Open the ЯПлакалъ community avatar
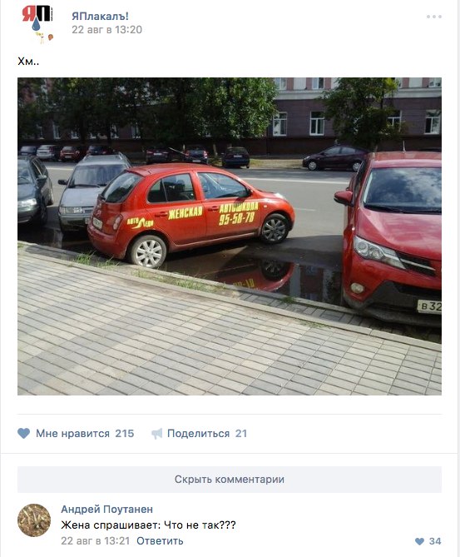The image size is (460, 557). [37, 23]
